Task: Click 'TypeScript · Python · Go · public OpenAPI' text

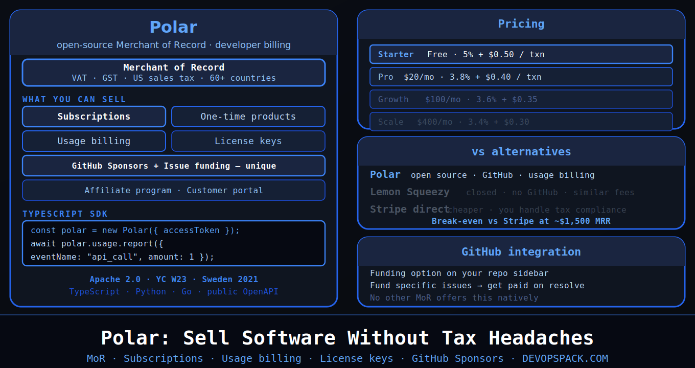Action: click(174, 292)
